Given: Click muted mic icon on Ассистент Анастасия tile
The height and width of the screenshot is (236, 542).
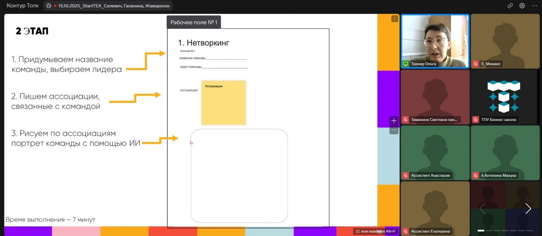Looking at the screenshot, I should (406, 176).
